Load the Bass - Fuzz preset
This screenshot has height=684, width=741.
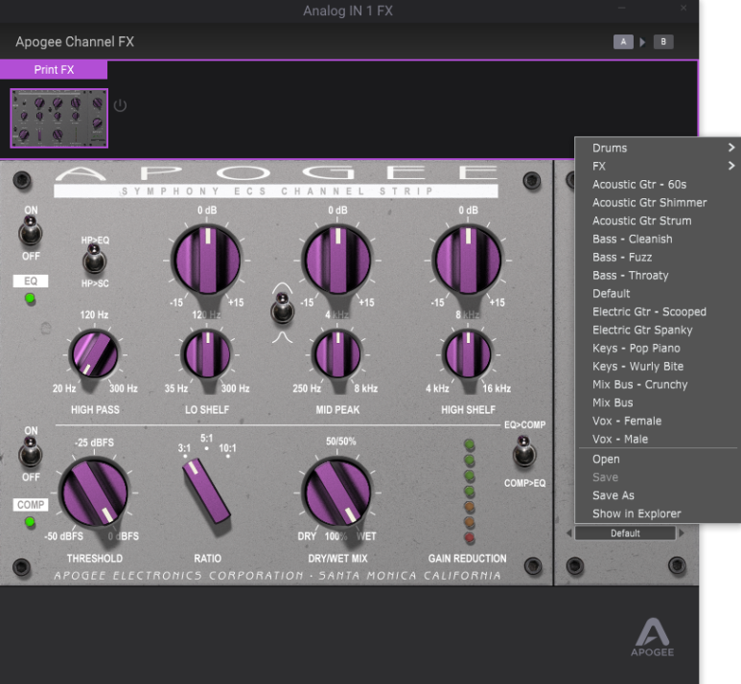pyautogui.click(x=660, y=257)
